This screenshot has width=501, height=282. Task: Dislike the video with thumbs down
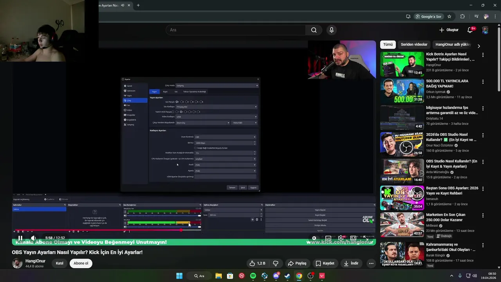276,263
